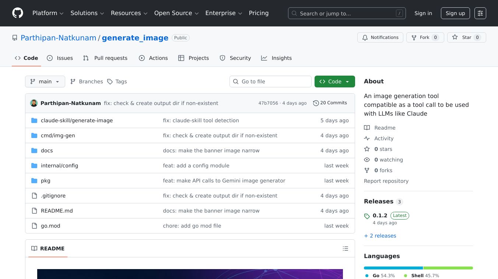The height and width of the screenshot is (279, 498).
Task: Click the commit history clock icon
Action: pos(316,103)
